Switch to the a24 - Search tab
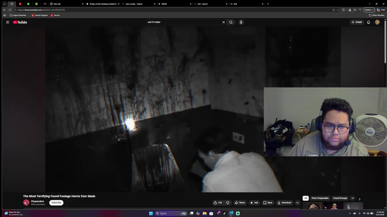Image resolution: width=387 pixels, height=217 pixels. (211, 4)
